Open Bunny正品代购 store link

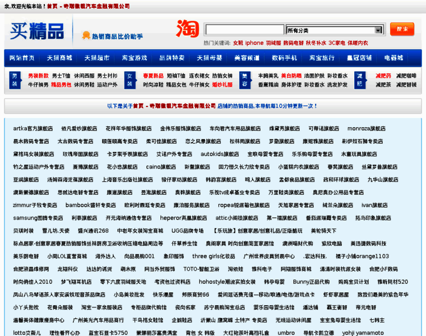[311, 282]
